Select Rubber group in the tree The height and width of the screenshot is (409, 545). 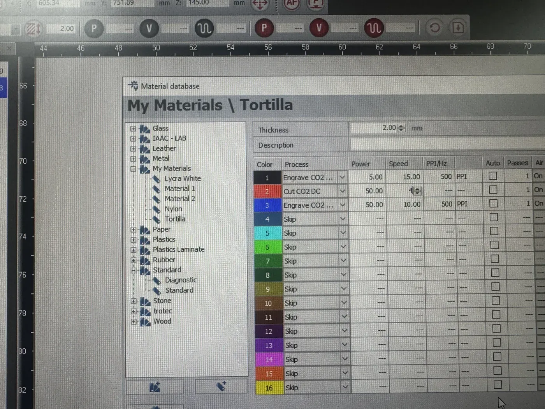pyautogui.click(x=164, y=260)
